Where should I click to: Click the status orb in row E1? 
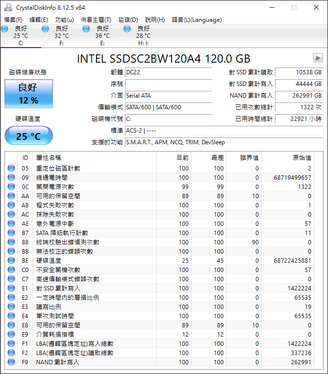(11, 288)
